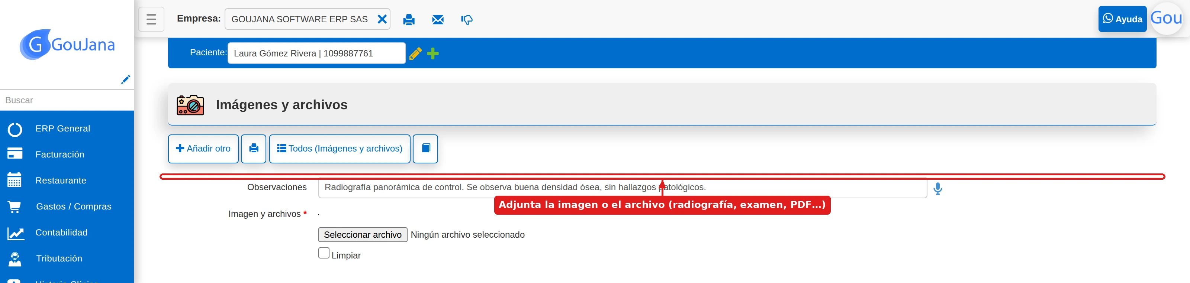Add new patient with green plus icon
This screenshot has width=1190, height=283.
point(433,53)
